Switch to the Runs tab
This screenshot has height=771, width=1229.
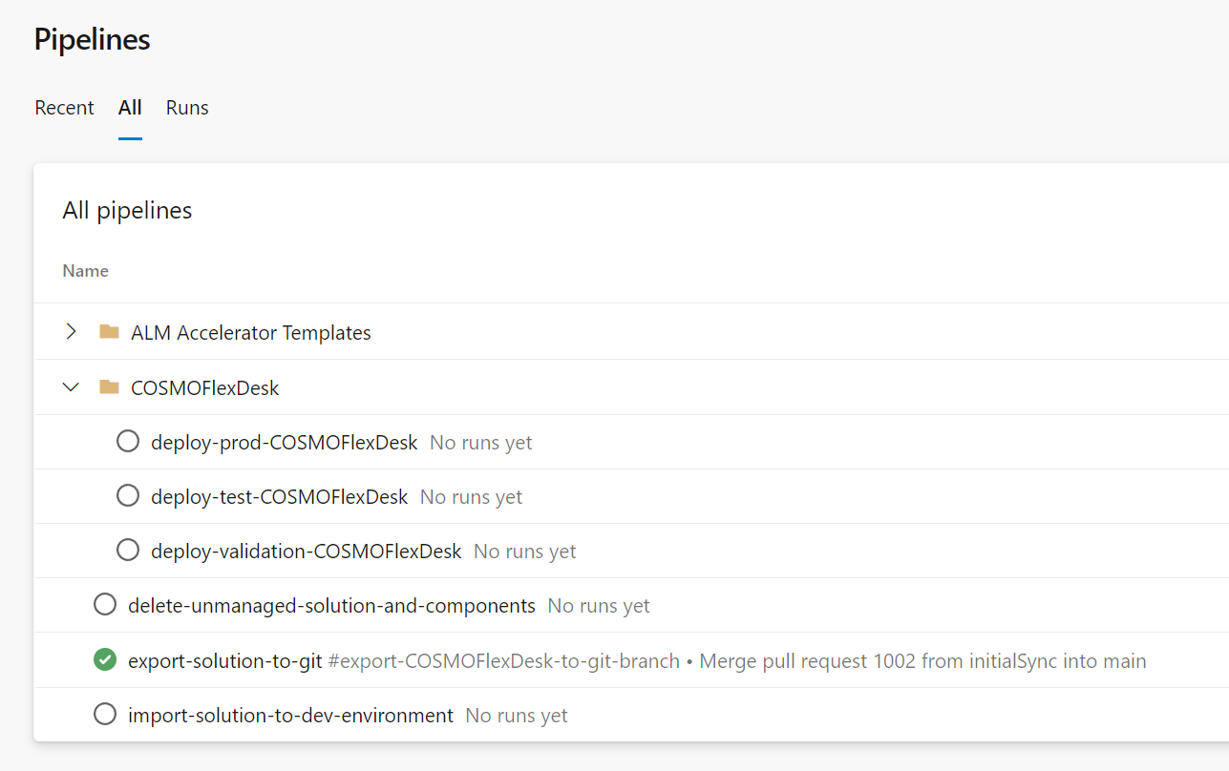coord(186,108)
